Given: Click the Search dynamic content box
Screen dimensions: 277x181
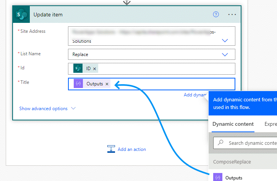Looking at the screenshot, I should click(245, 143).
